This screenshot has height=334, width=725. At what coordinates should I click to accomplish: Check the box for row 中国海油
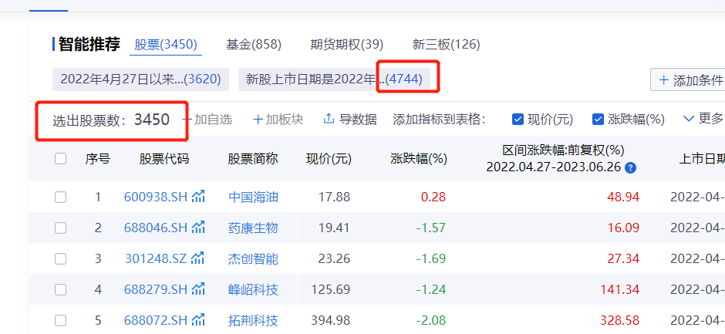click(x=61, y=197)
